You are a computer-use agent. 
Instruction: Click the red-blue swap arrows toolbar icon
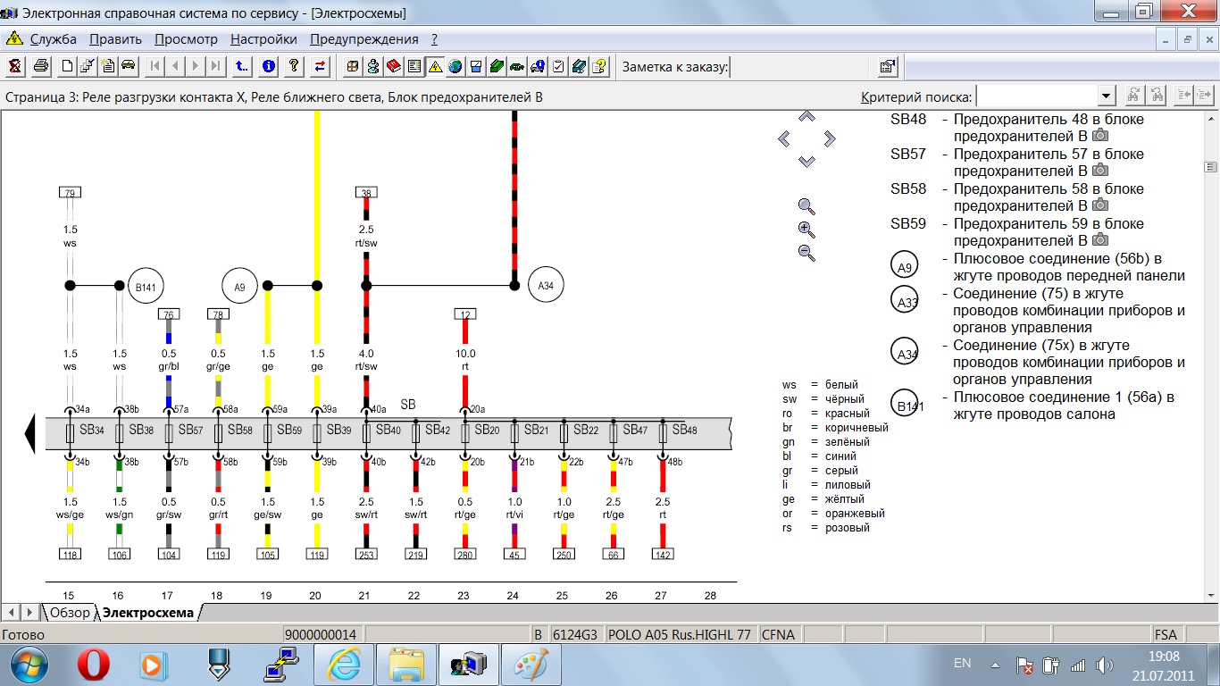(321, 66)
